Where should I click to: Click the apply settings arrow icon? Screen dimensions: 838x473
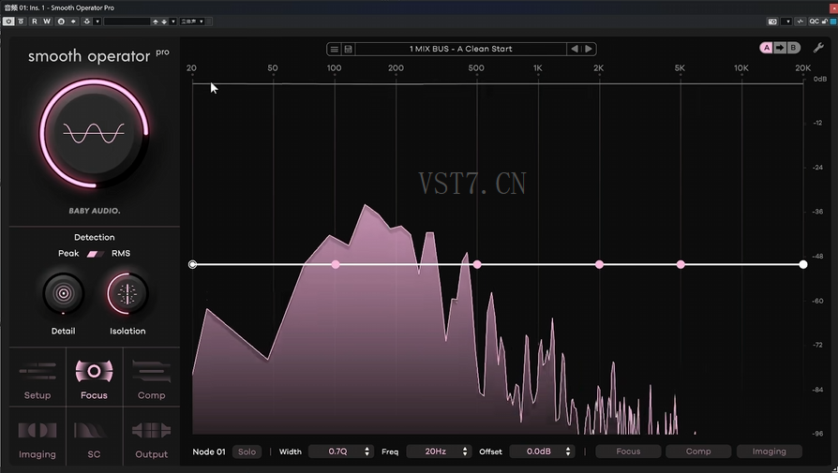(x=73, y=22)
